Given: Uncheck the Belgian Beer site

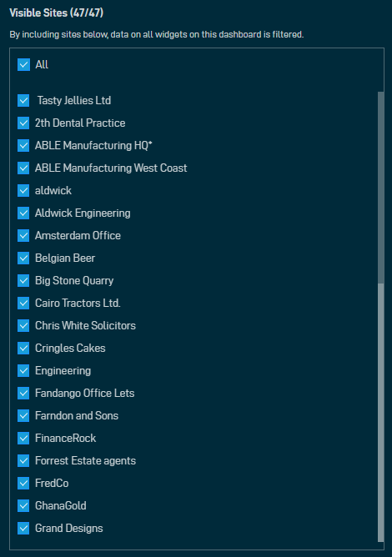Looking at the screenshot, I should tap(23, 258).
